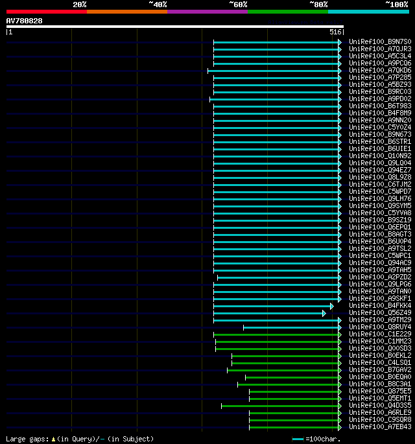Open the UniRef100_Q94AC9 hit label

[380, 263]
